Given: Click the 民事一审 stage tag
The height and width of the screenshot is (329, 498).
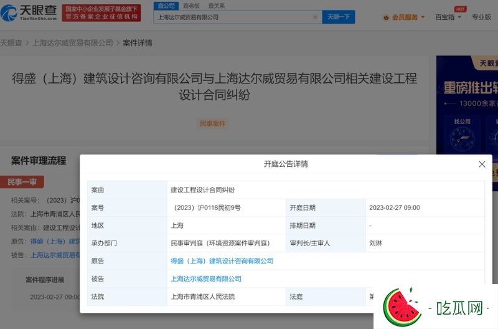Looking at the screenshot, I should 22,182.
